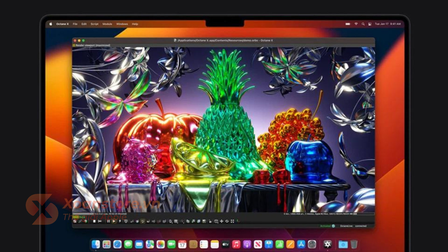The image size is (448, 252).
Task: Open Maps from the Dock
Action: (x=150, y=244)
